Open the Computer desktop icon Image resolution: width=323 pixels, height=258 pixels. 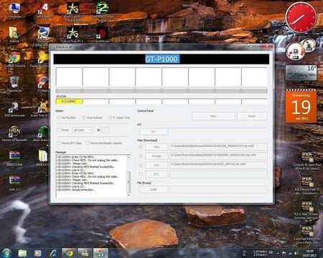(14, 11)
